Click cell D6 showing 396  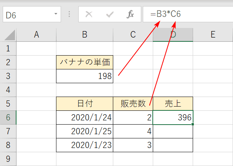[173, 117]
